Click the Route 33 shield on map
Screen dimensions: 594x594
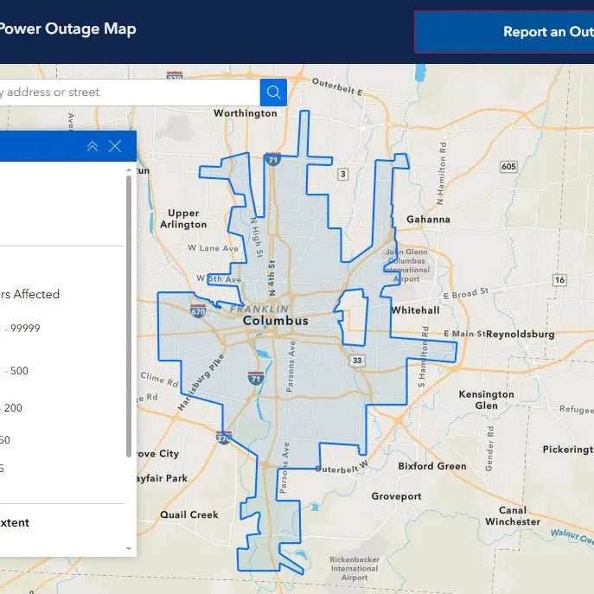click(357, 361)
